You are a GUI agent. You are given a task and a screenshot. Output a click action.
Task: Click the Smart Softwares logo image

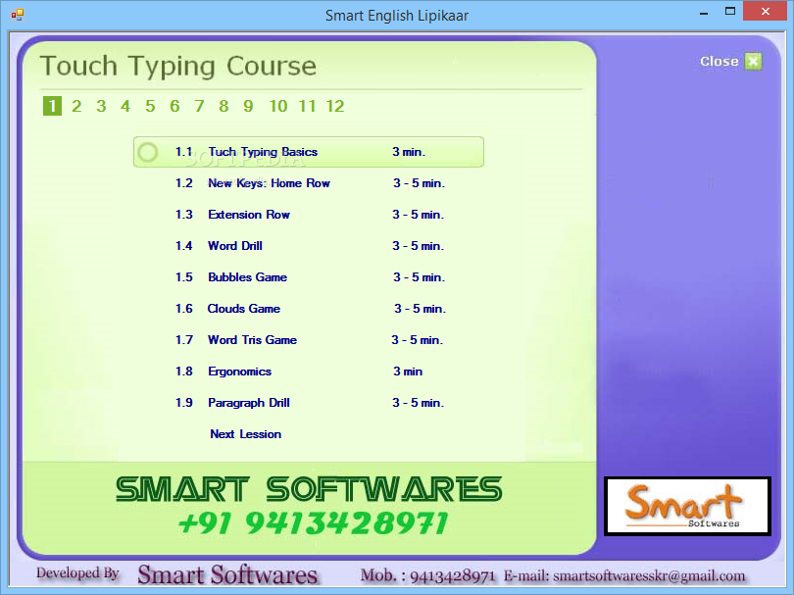click(x=687, y=506)
